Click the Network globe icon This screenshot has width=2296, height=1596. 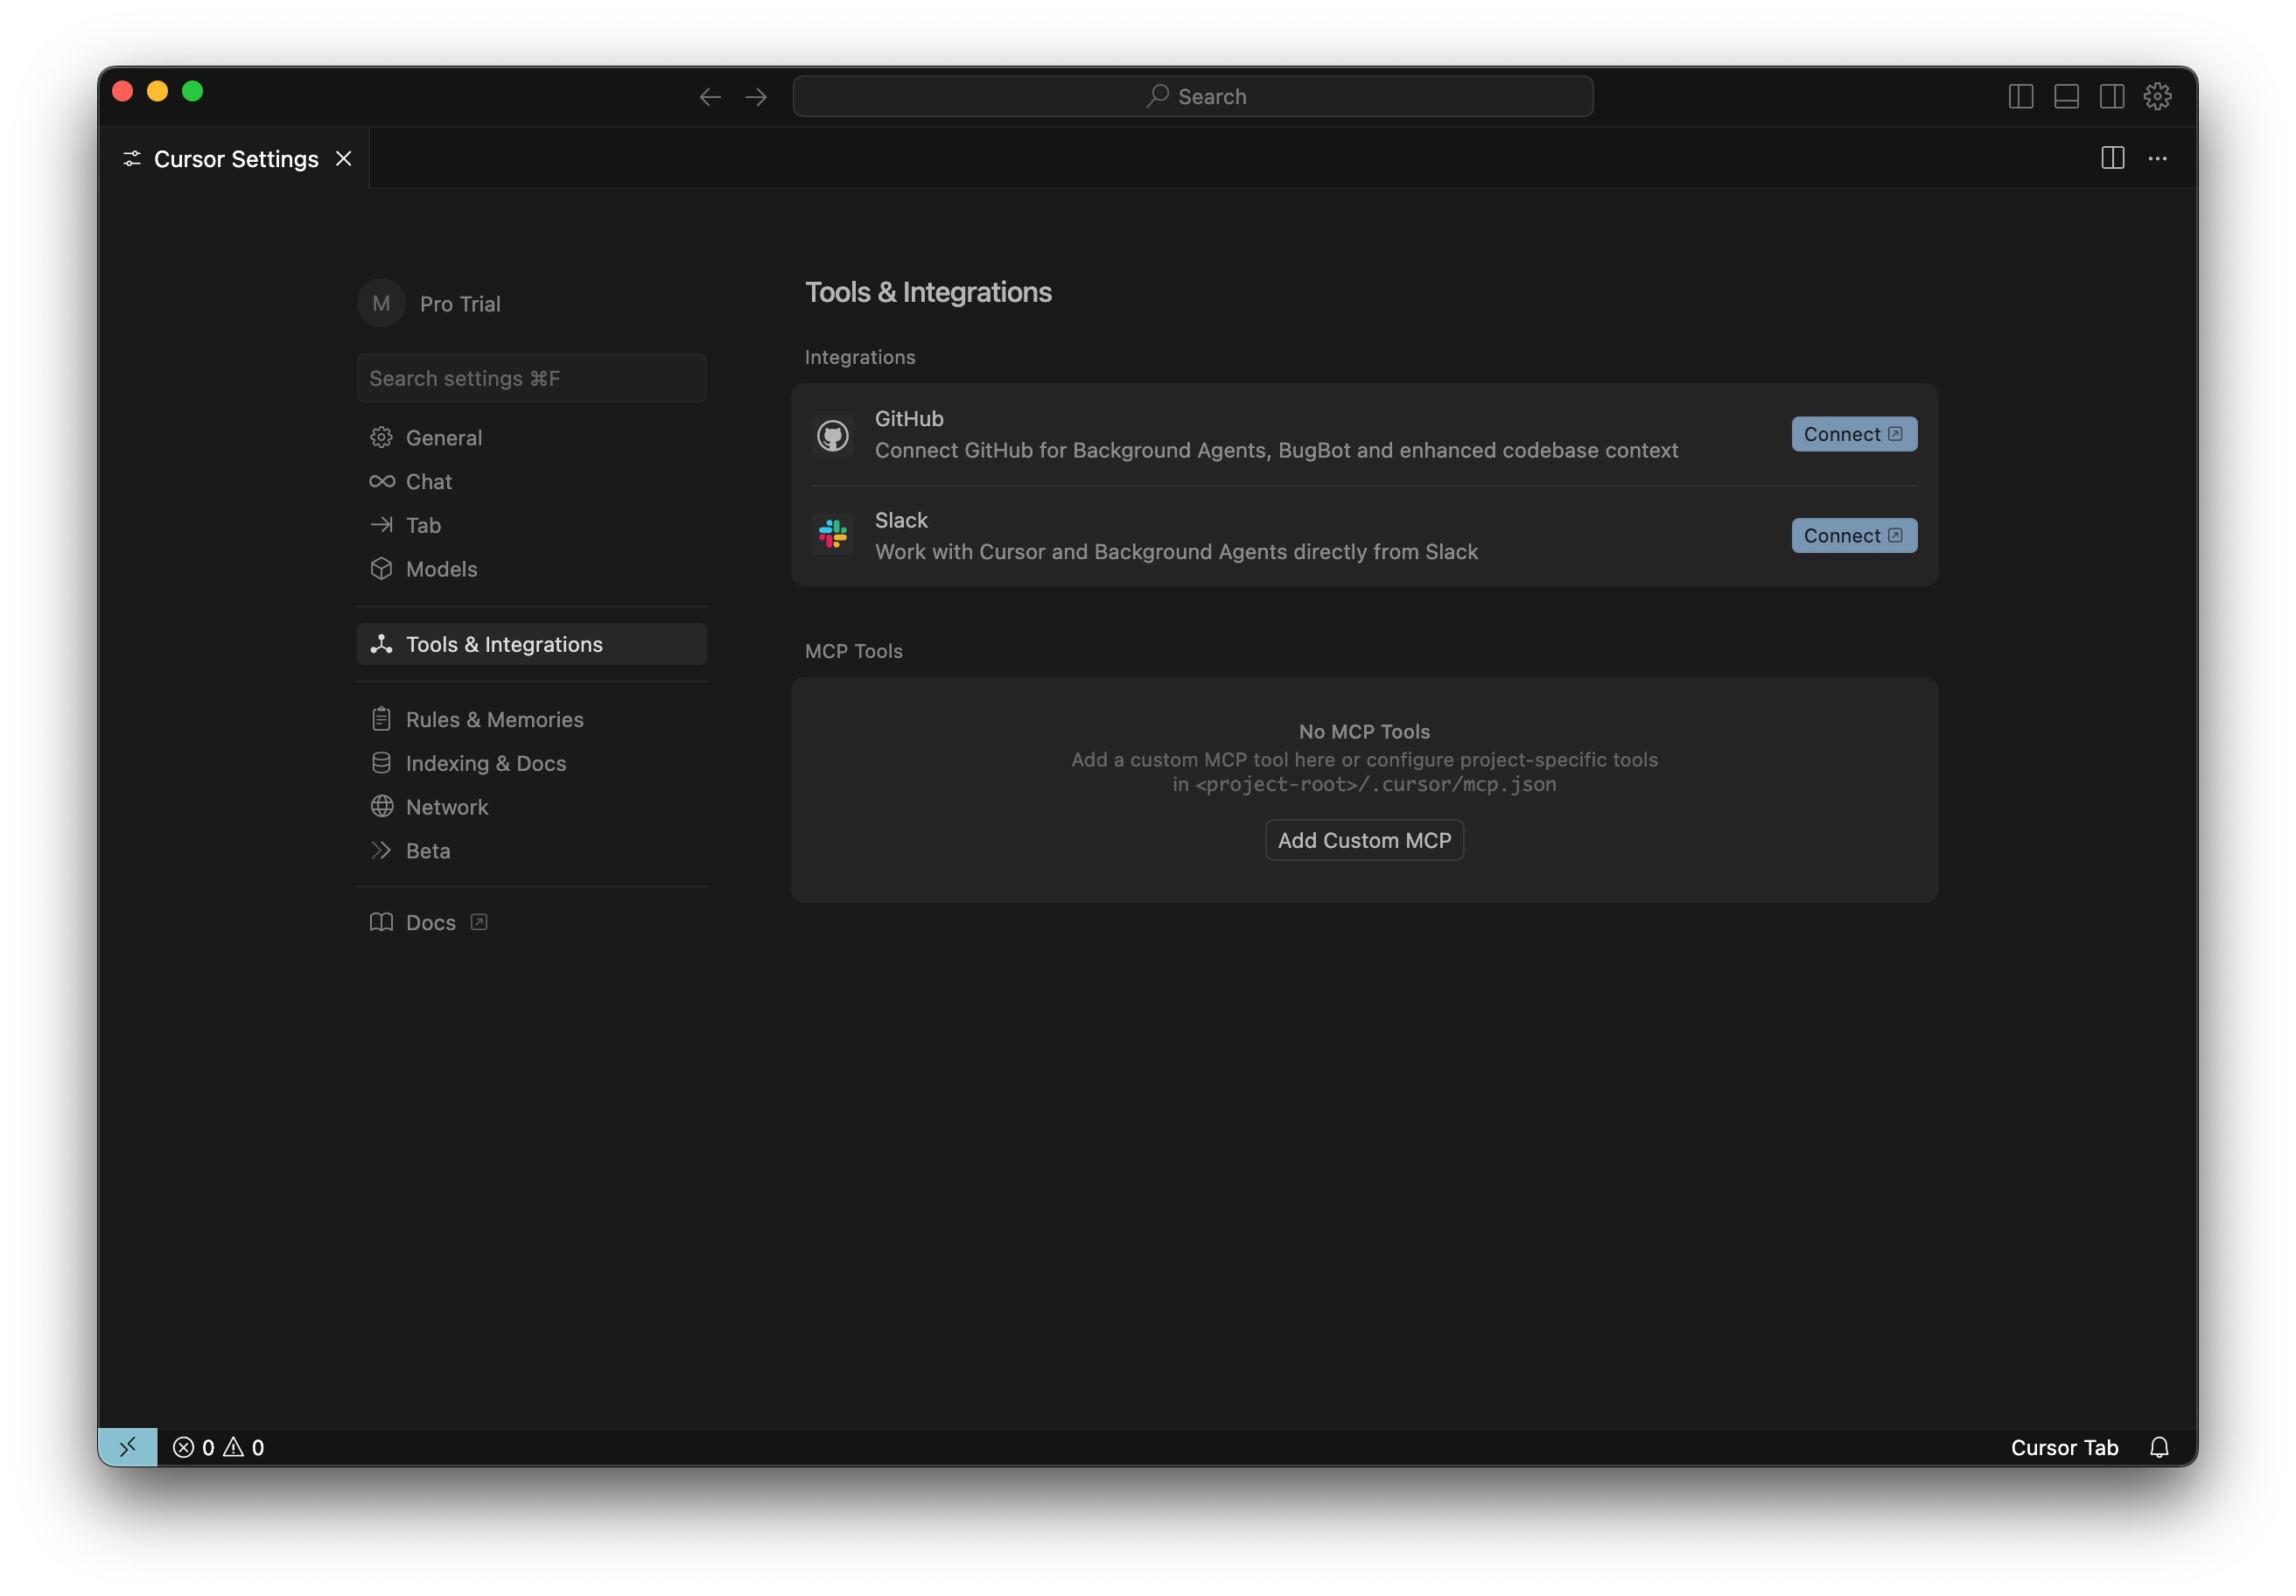(x=381, y=807)
